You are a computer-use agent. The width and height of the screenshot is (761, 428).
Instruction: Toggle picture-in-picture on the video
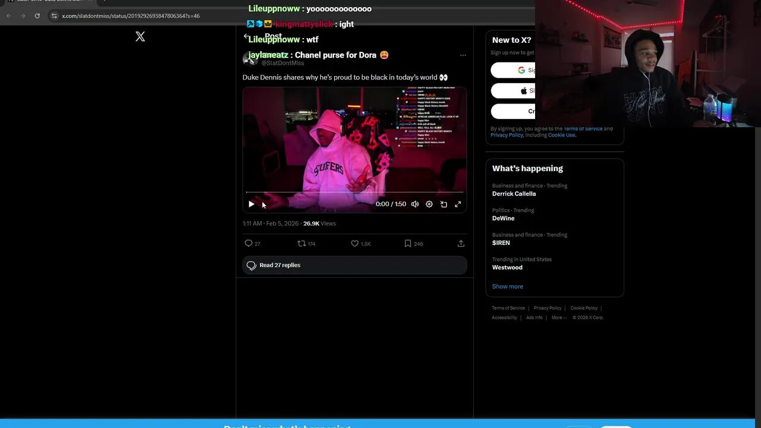pos(444,204)
